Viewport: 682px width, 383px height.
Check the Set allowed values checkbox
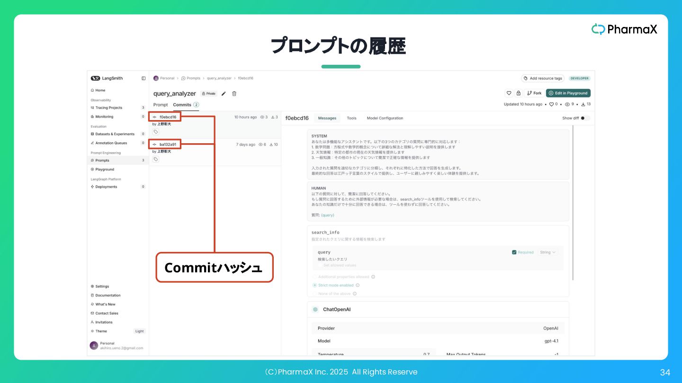[x=320, y=265]
